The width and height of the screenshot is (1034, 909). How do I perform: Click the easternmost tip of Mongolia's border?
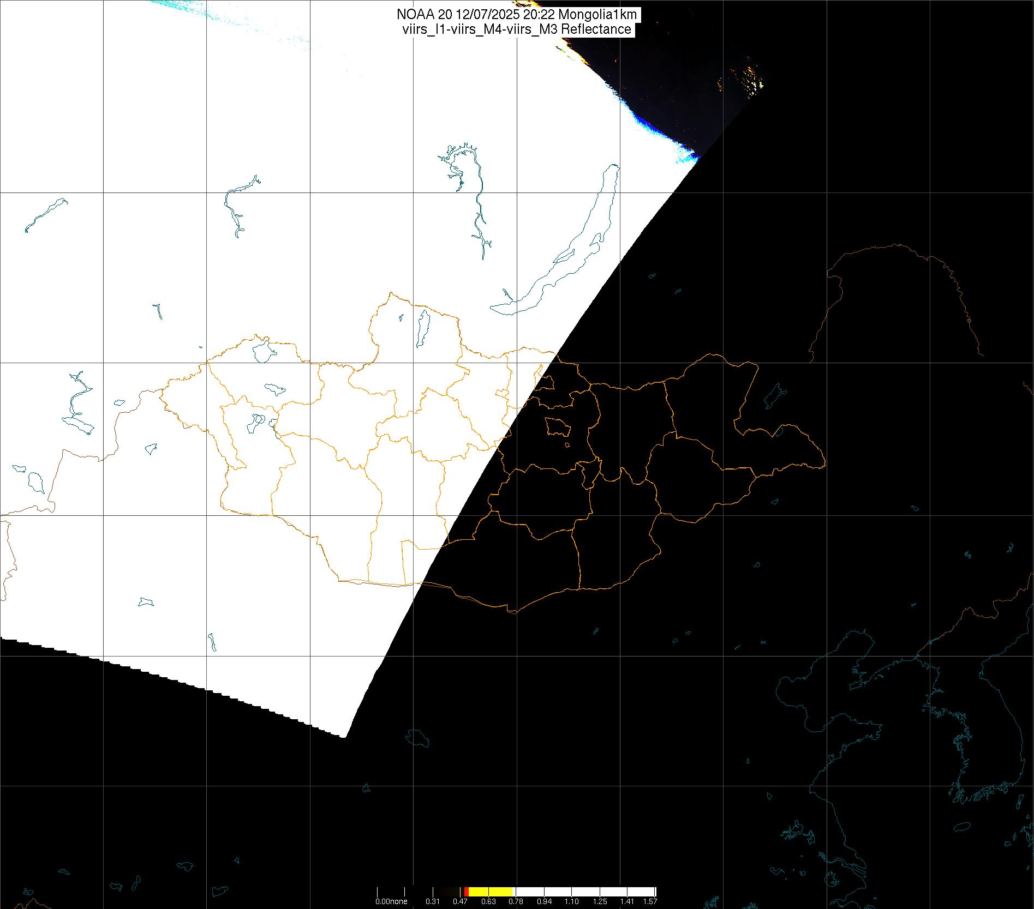tap(824, 464)
